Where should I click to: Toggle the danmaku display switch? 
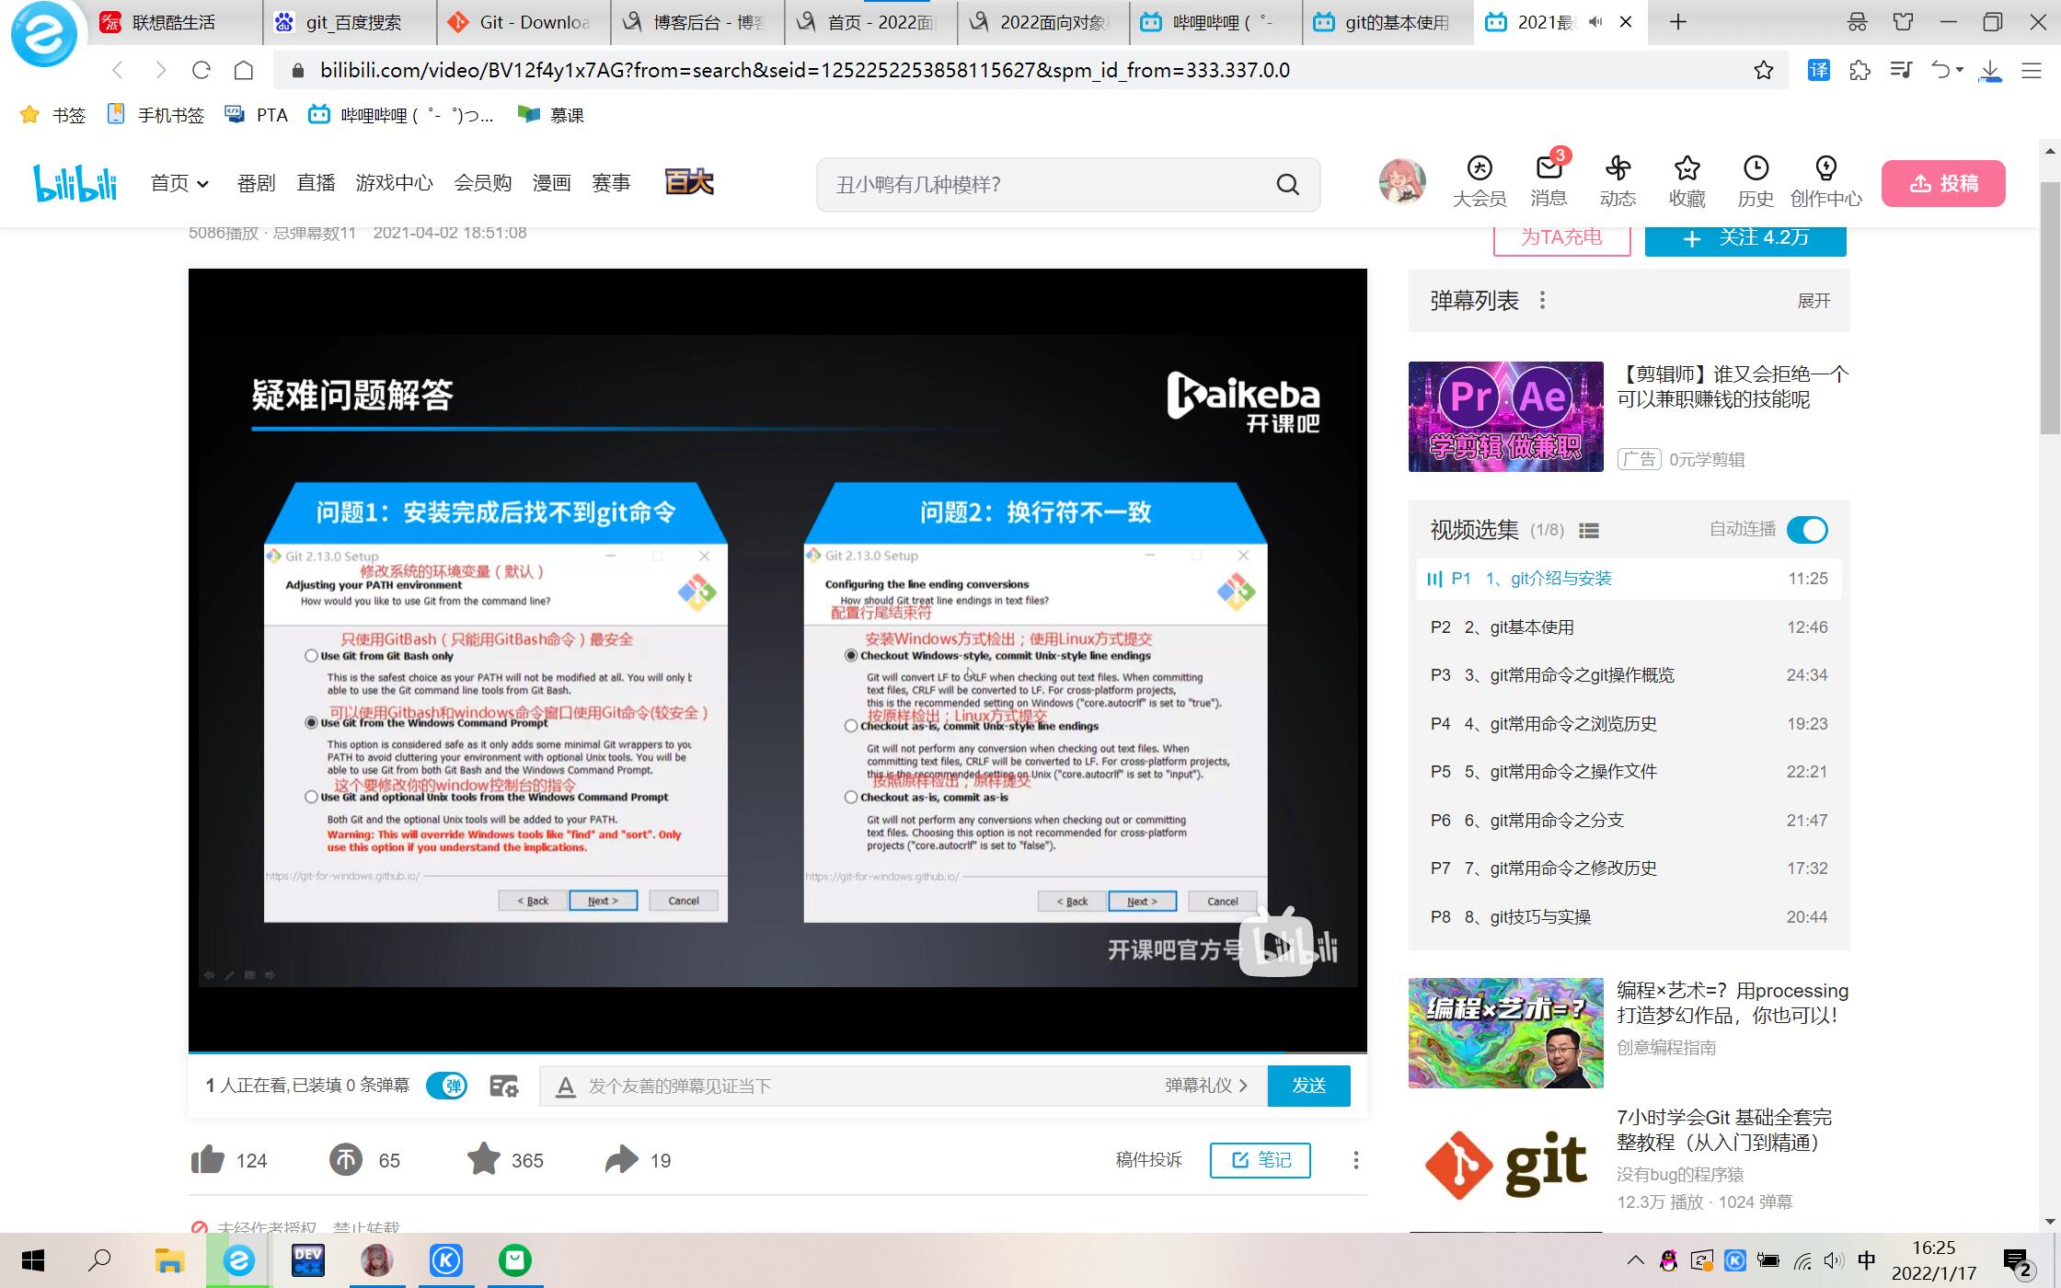(447, 1087)
